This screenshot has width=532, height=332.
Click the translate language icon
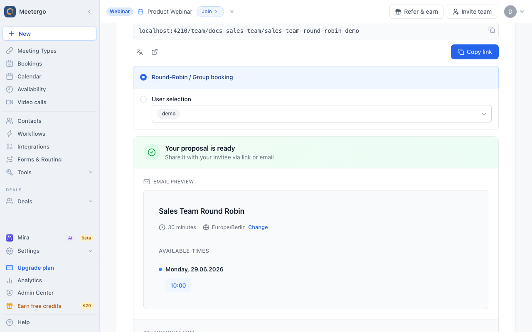140,52
